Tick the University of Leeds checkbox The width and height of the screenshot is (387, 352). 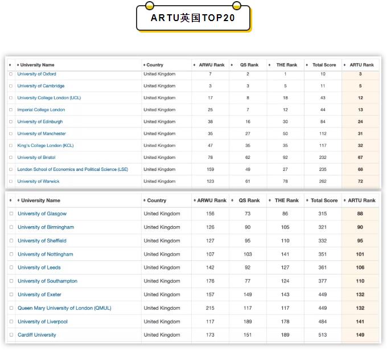pos(11,268)
